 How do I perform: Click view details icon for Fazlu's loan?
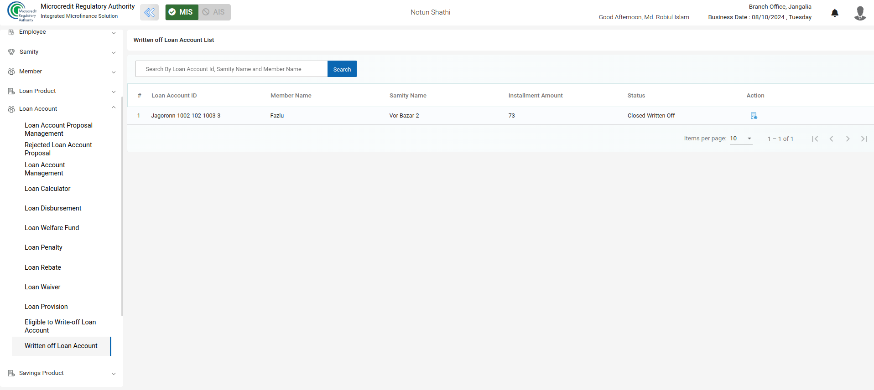(754, 116)
